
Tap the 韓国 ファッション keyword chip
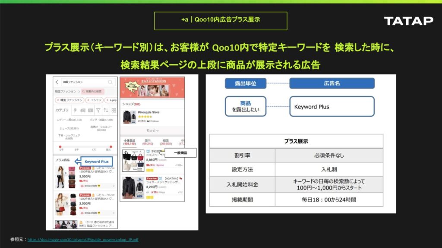pyautogui.click(x=69, y=100)
